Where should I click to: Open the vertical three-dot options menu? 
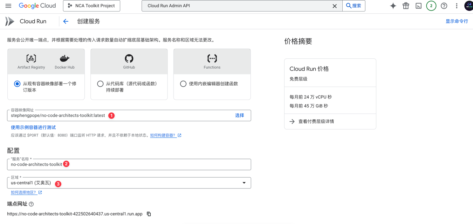click(456, 5)
